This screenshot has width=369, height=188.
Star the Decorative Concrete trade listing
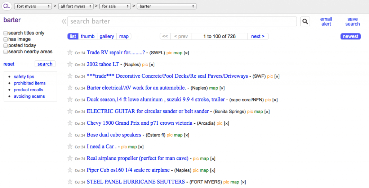pos(70,76)
